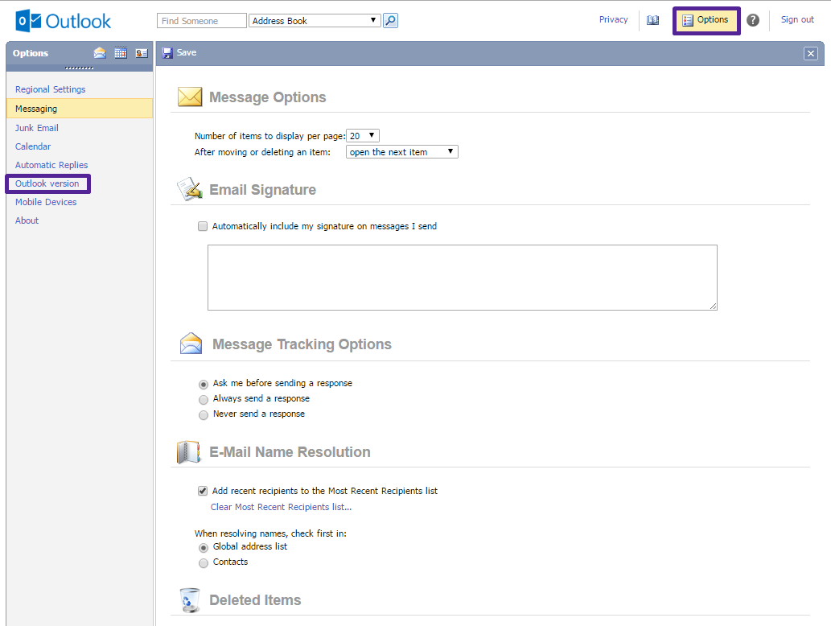Viewport: 831px width, 626px height.
Task: Click the Message Options envelope icon
Action: (190, 97)
